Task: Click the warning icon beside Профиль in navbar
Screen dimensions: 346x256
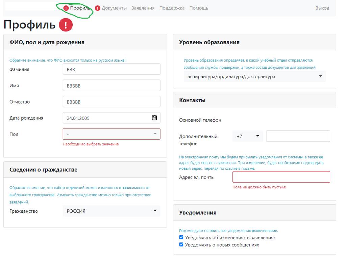Action: [x=66, y=8]
